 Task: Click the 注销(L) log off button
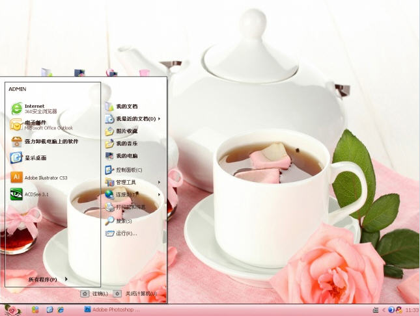(x=94, y=294)
